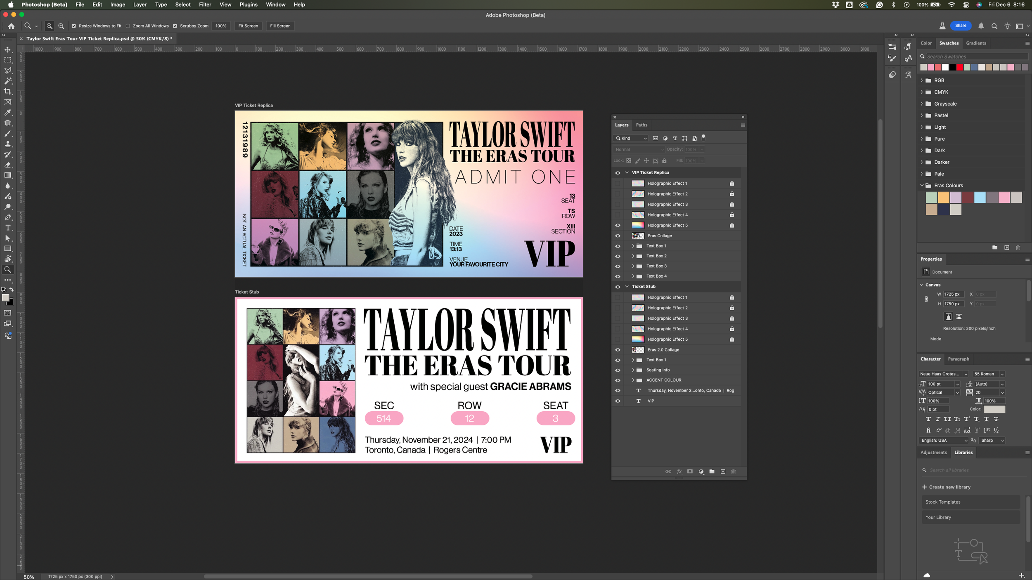The width and height of the screenshot is (1032, 580).
Task: Create a new layer in Layers panel
Action: tap(723, 472)
